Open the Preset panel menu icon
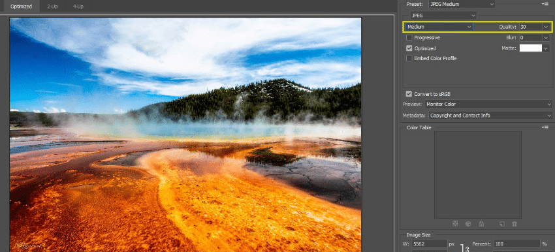This screenshot has height=252, width=555. (x=545, y=4)
